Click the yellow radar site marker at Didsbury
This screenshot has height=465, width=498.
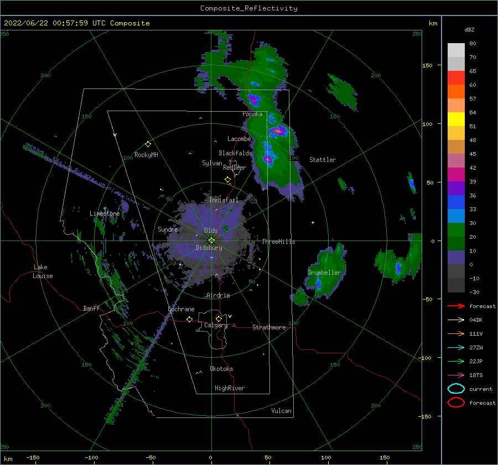[x=211, y=241]
